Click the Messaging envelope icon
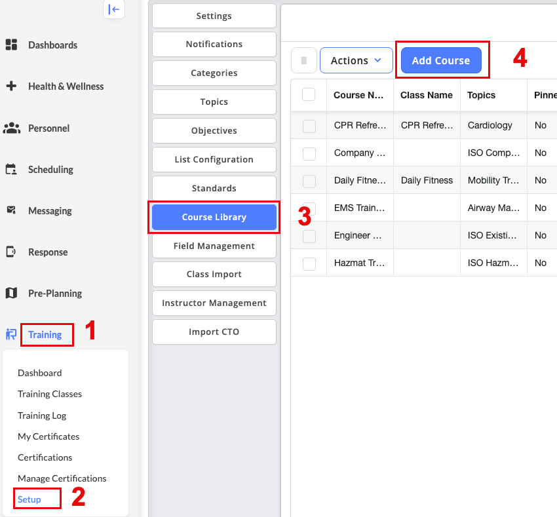 pos(11,210)
